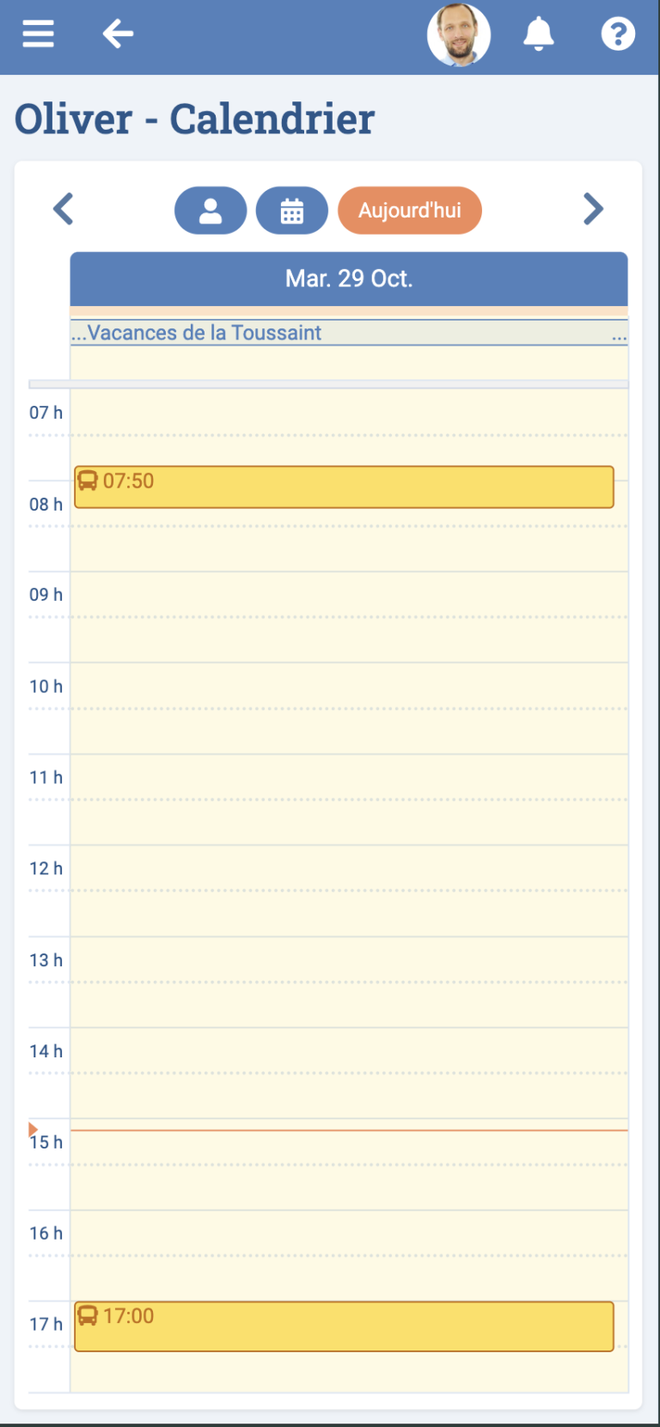Open the notifications bell
This screenshot has height=1427, width=660.
[x=539, y=34]
